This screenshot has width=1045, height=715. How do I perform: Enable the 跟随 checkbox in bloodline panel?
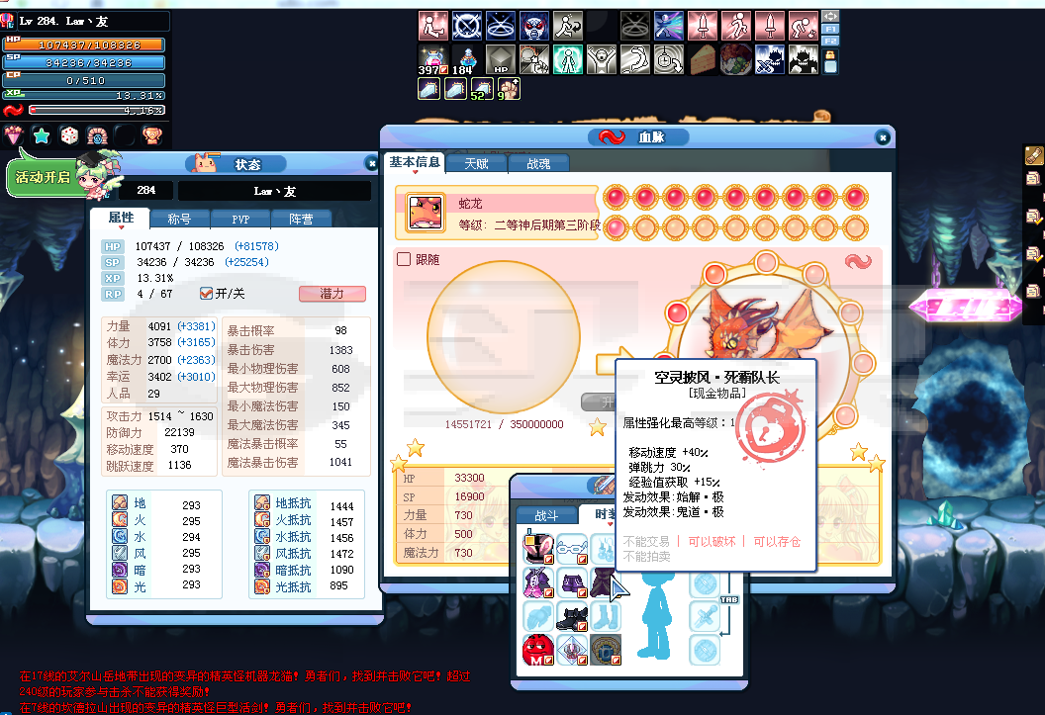click(x=404, y=259)
